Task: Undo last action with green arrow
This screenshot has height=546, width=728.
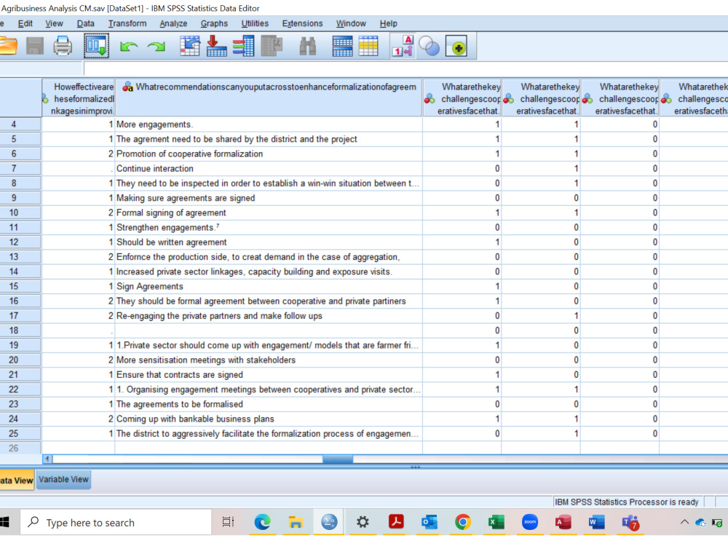Action: click(129, 46)
